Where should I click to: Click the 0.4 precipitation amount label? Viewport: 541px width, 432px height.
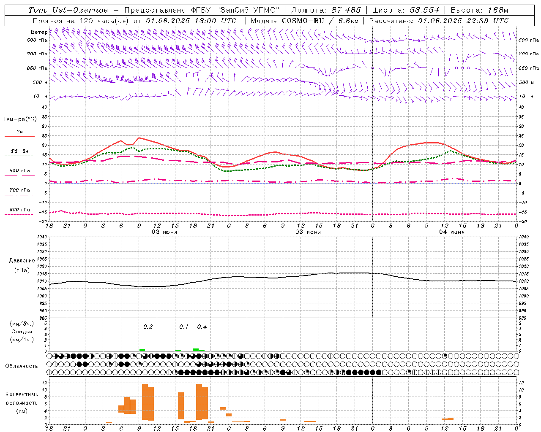(x=202, y=327)
